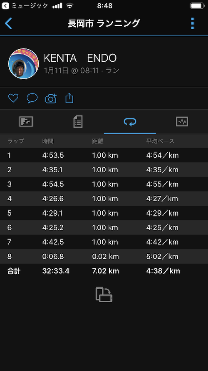Screen dimensions: 208x371
Task: Like the activity with the heart icon
Action: point(13,98)
